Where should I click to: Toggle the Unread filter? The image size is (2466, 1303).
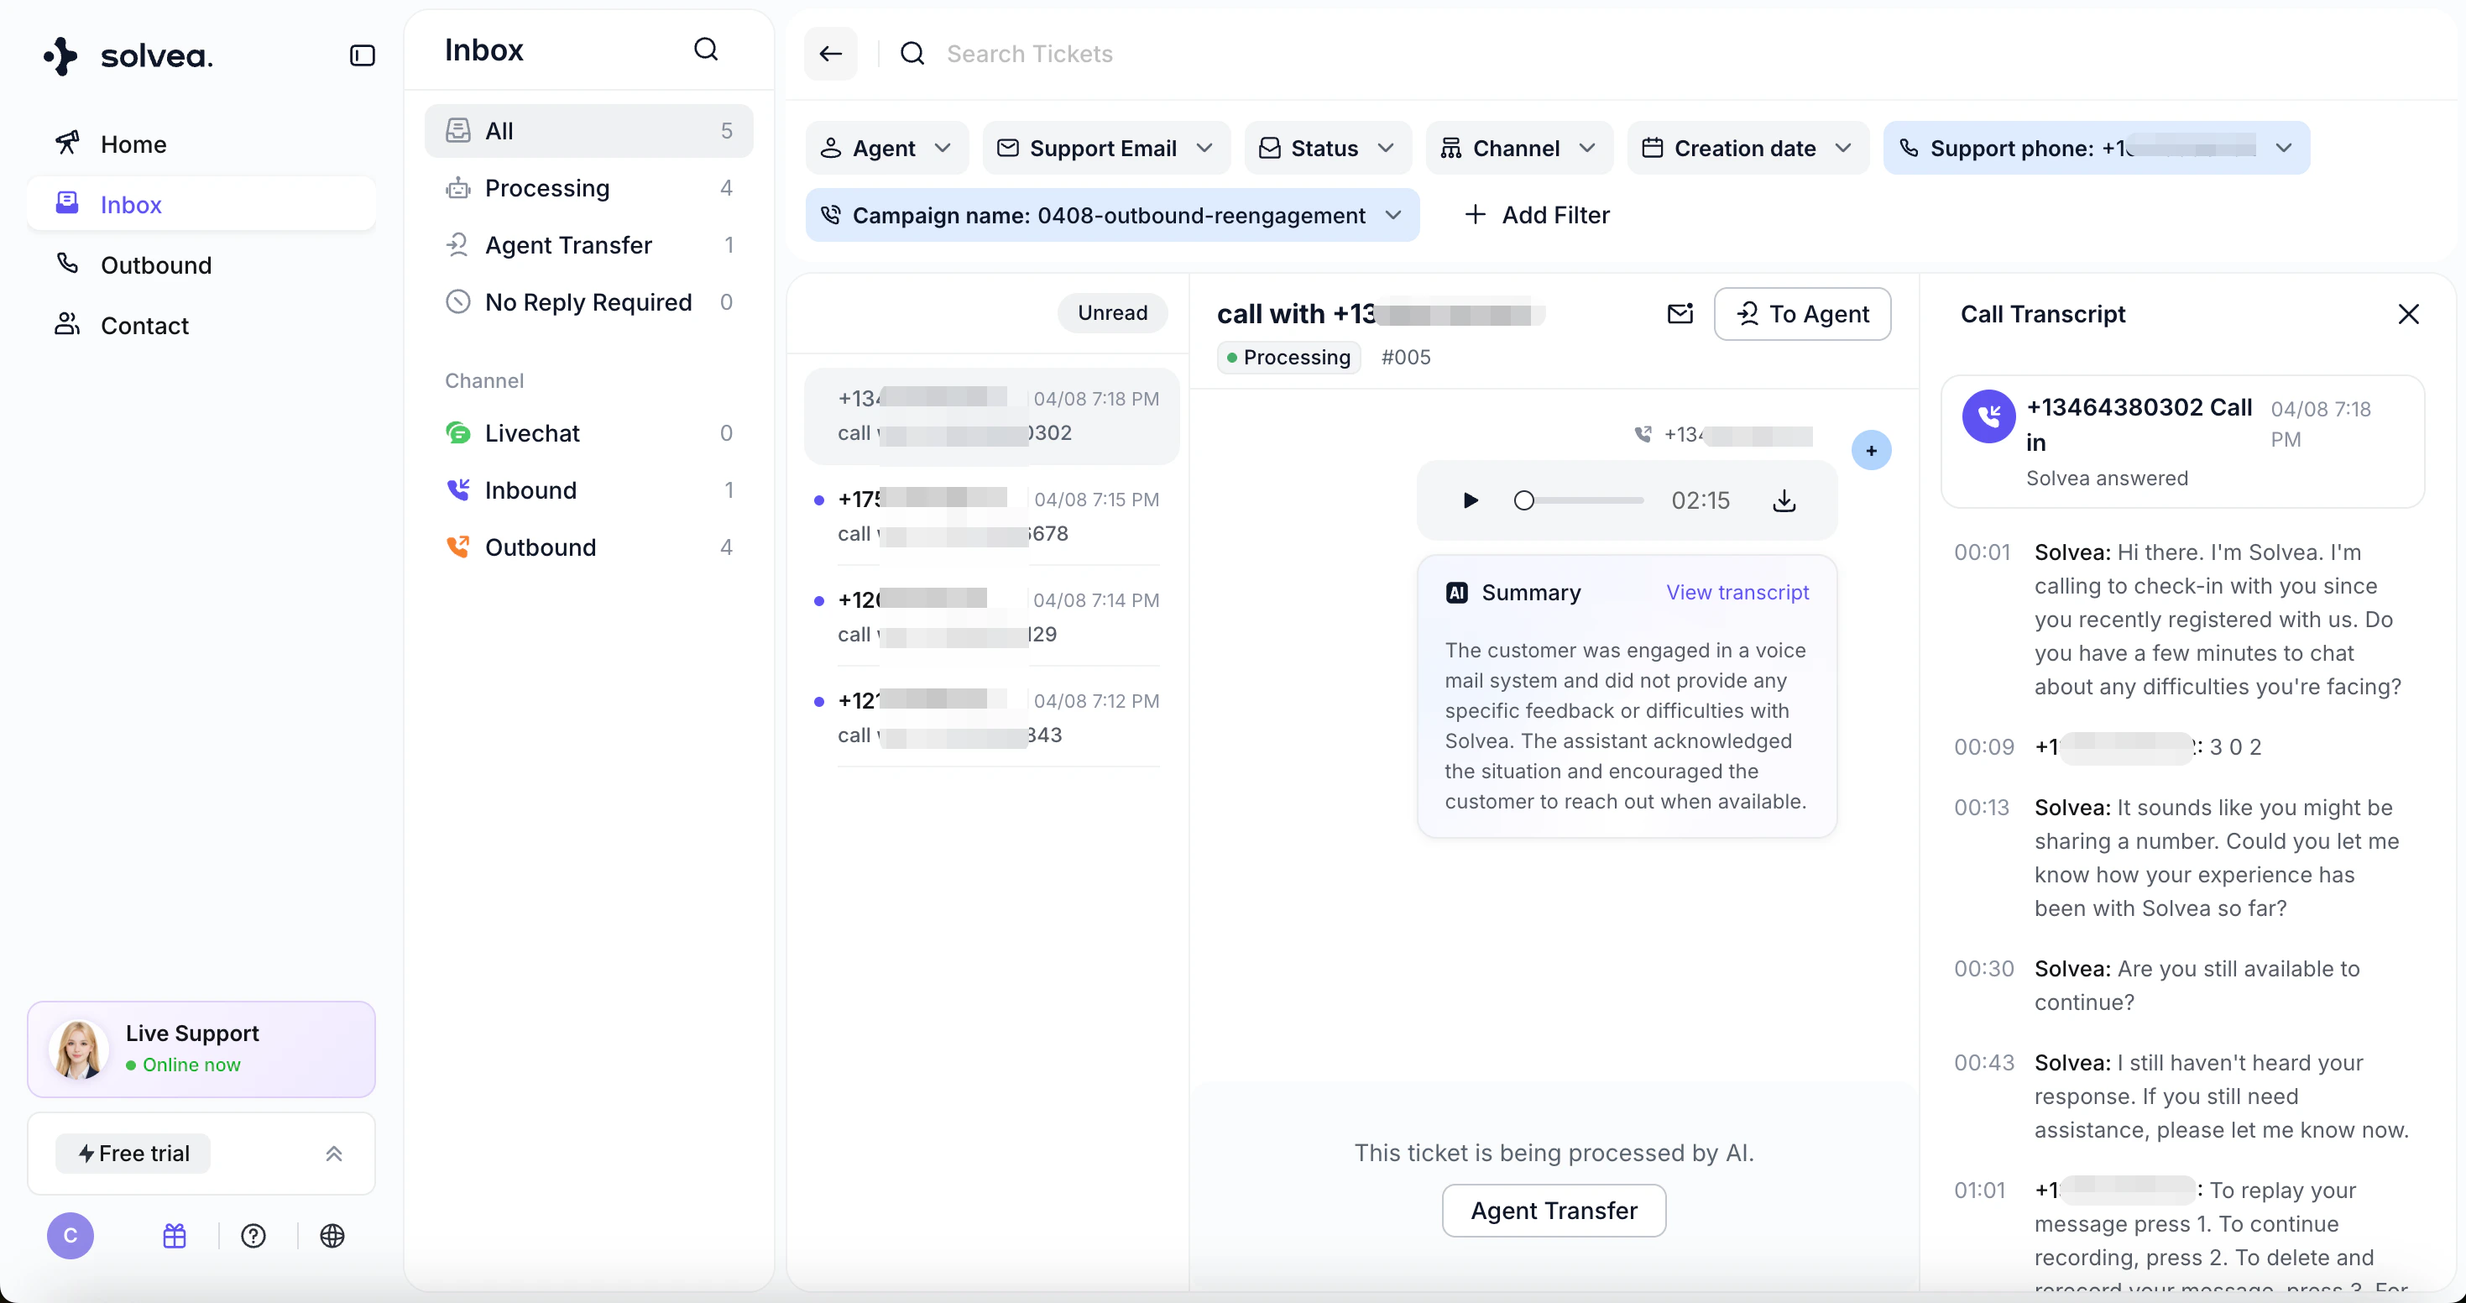[x=1112, y=313]
